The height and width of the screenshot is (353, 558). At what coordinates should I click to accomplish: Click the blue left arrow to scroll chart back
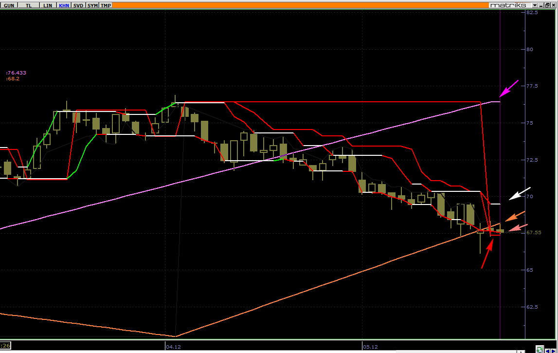(x=548, y=351)
